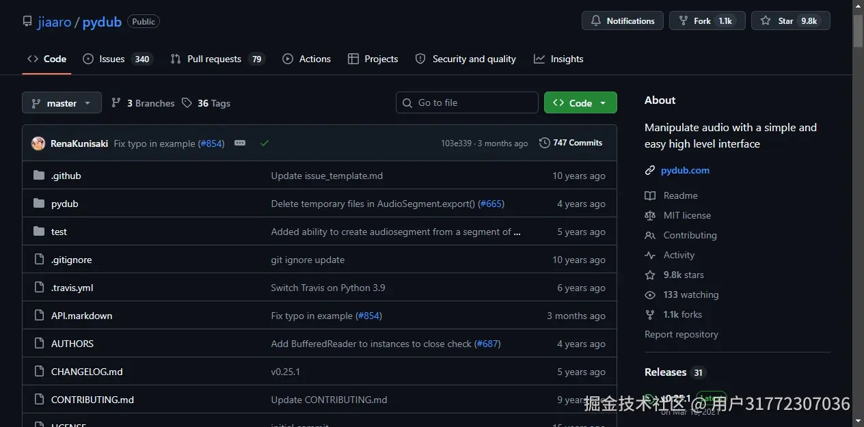Click file icon beside AUTHORS
The width and height of the screenshot is (864, 427).
tap(39, 344)
